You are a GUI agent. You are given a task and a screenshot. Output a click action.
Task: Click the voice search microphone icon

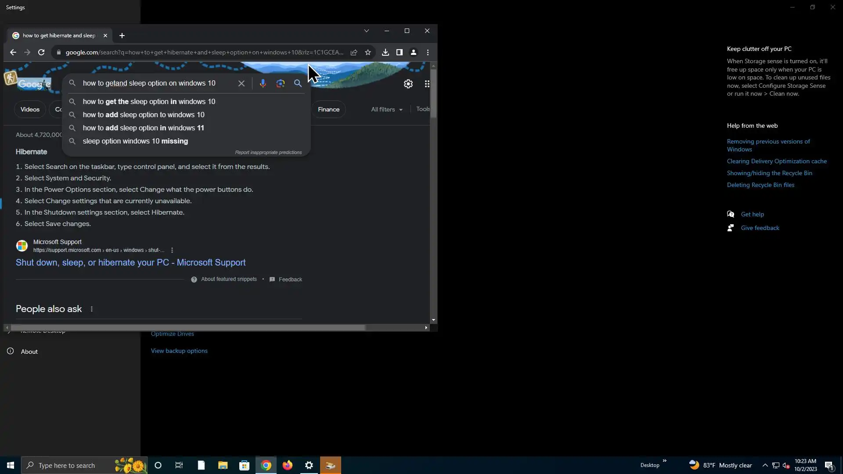263,83
